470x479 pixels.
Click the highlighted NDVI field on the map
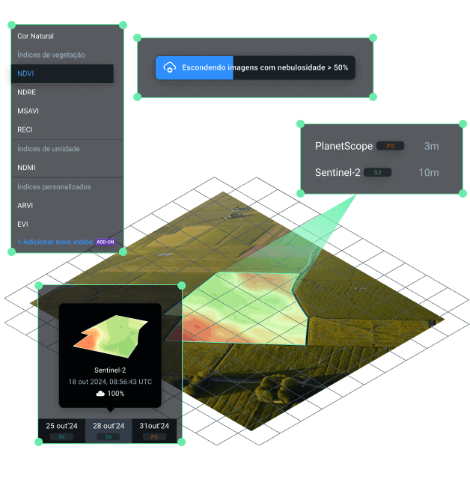pos(244,308)
